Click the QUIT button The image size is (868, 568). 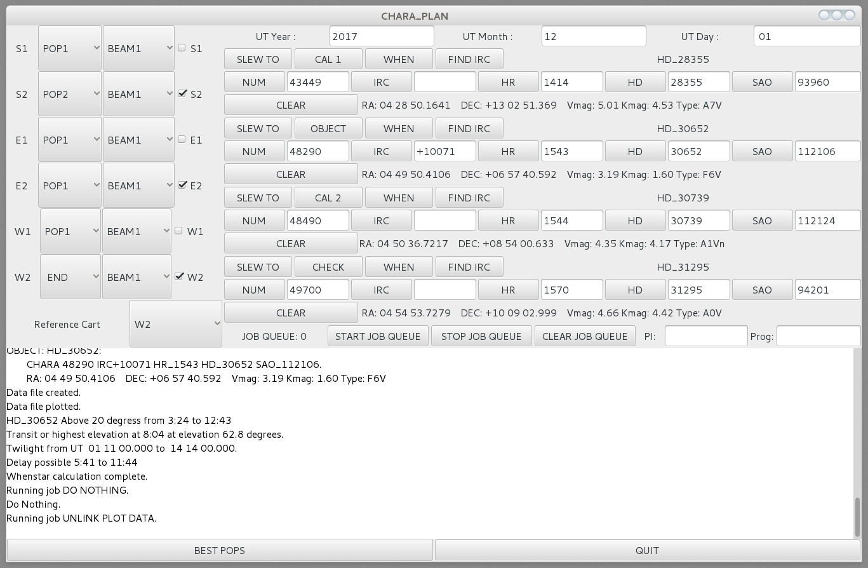point(647,550)
